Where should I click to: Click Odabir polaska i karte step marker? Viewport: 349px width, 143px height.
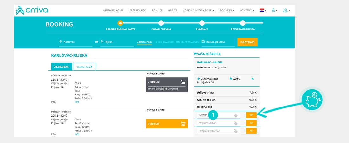(120, 23)
